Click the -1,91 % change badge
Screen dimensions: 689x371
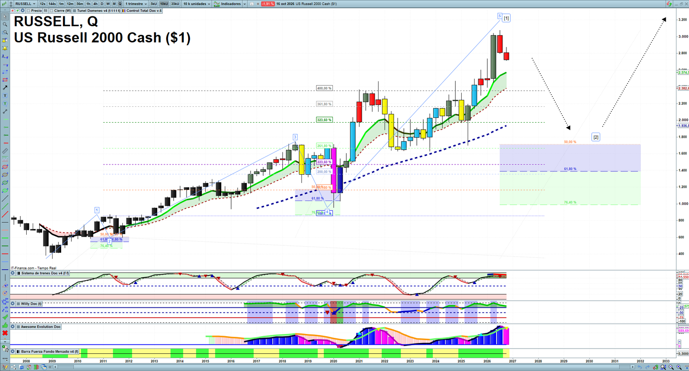click(x=268, y=4)
